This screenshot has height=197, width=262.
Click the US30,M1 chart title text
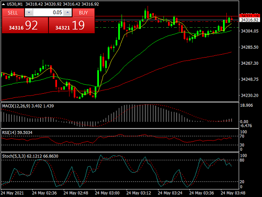click(x=15, y=4)
